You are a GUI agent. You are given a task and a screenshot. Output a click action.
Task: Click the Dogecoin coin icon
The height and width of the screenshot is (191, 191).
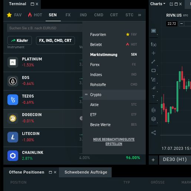click(x=13, y=118)
